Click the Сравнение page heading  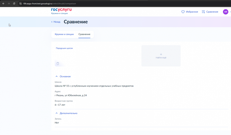76,22
